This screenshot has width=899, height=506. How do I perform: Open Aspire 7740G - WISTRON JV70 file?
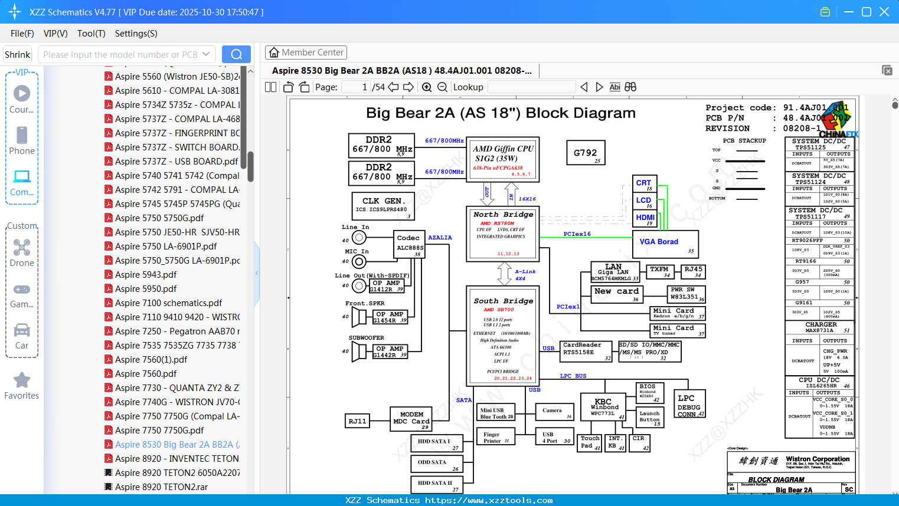click(177, 402)
